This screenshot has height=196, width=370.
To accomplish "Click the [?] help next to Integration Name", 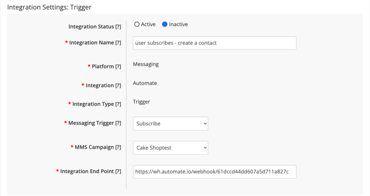I will pyautogui.click(x=118, y=43).
